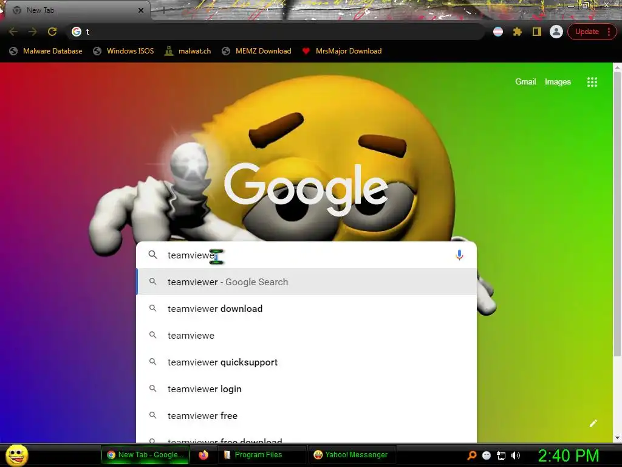Switch to the New Tab - Google taskbar item
Viewport: 622px width, 467px height.
coord(145,455)
